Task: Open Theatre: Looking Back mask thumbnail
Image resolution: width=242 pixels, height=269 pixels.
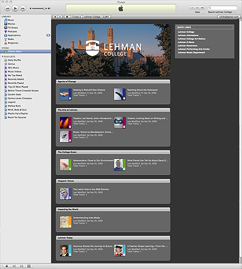Action: (x=120, y=123)
